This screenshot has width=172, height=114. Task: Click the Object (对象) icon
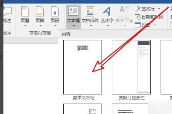[138, 25]
